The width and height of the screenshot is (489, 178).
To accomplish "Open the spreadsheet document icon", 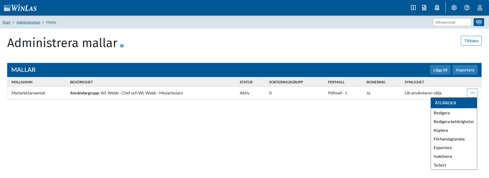I will click(424, 8).
